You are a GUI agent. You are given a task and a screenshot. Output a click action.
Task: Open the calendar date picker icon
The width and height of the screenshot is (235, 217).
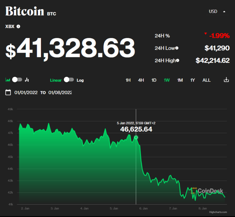pos(8,92)
